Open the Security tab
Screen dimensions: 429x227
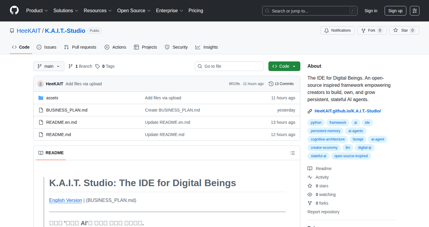pyautogui.click(x=176, y=47)
